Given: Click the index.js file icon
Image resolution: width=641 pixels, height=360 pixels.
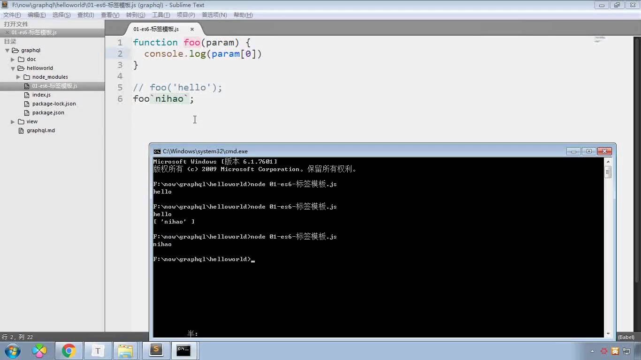Looking at the screenshot, I should pyautogui.click(x=27, y=95).
